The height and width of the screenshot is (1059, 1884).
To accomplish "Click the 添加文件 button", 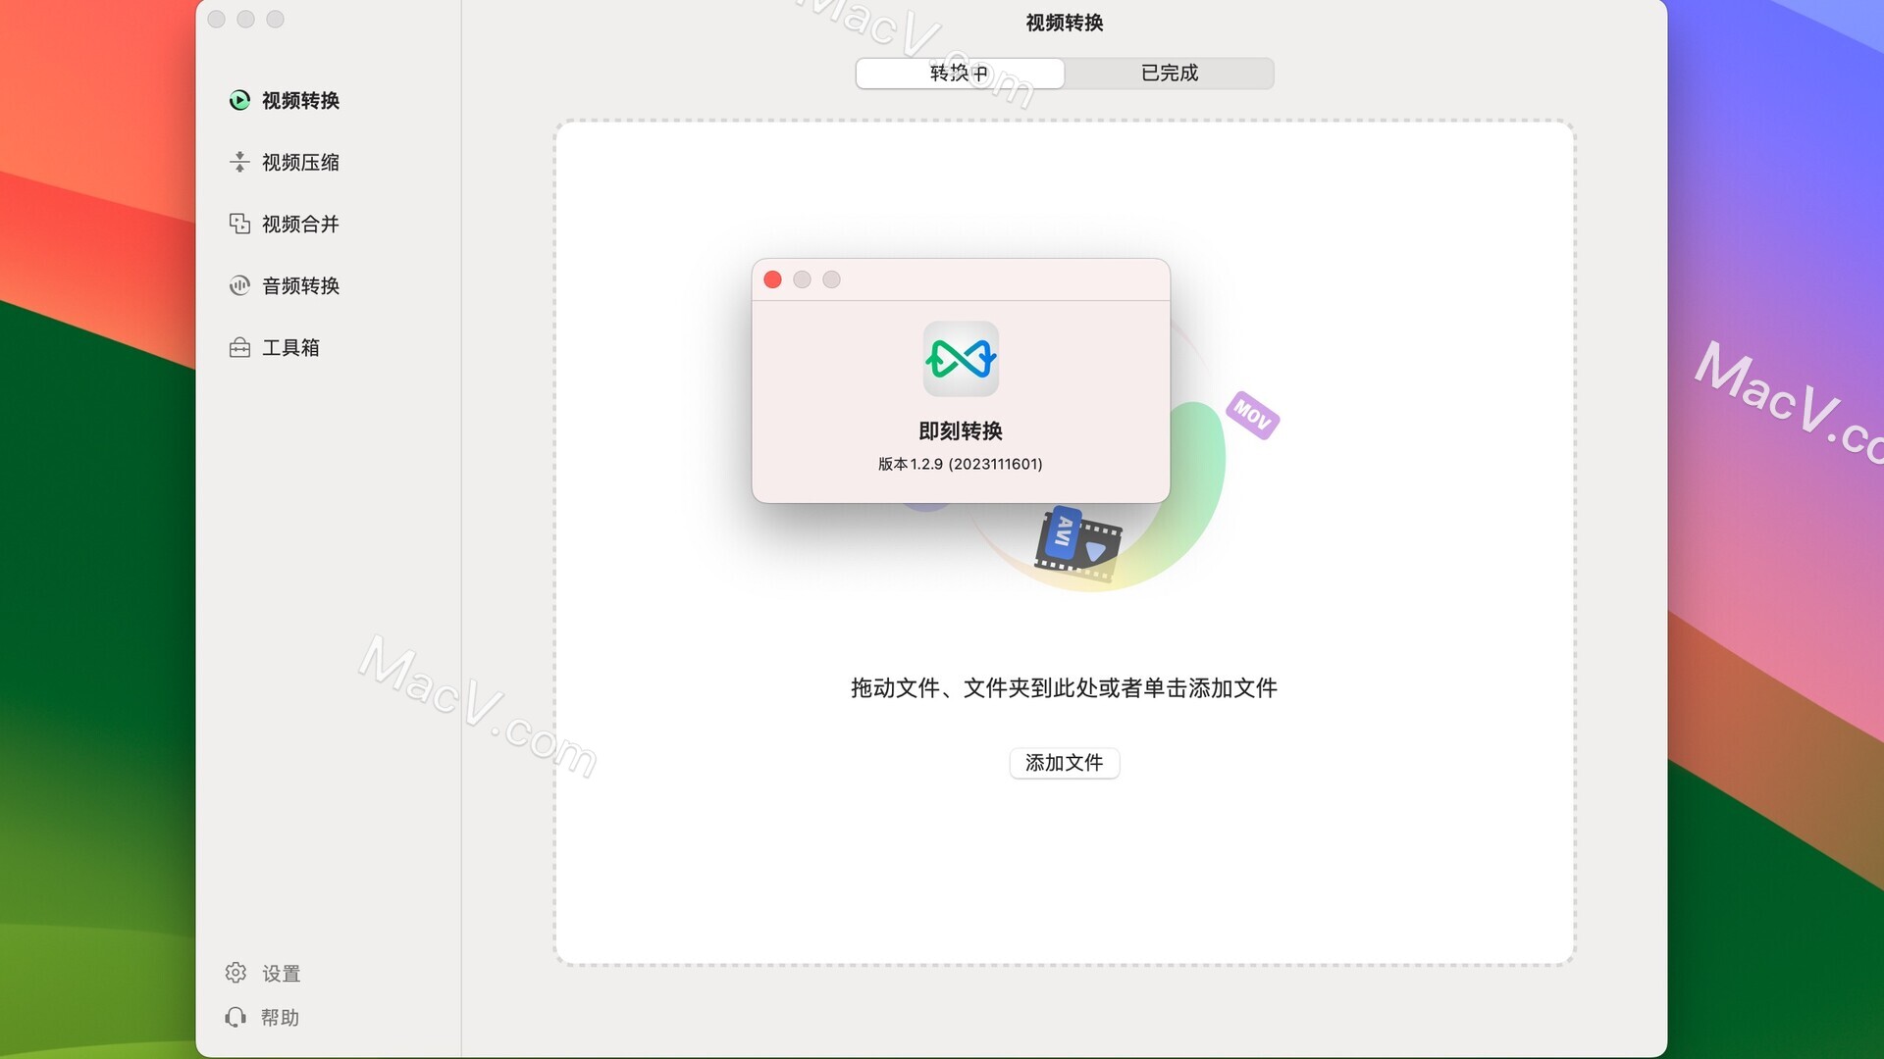I will pos(1065,763).
